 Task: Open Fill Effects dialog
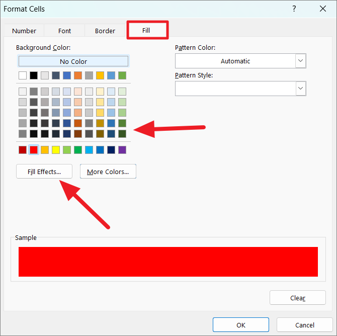[x=44, y=172]
